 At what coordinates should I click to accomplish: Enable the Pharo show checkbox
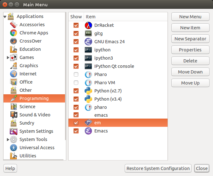point(76,74)
